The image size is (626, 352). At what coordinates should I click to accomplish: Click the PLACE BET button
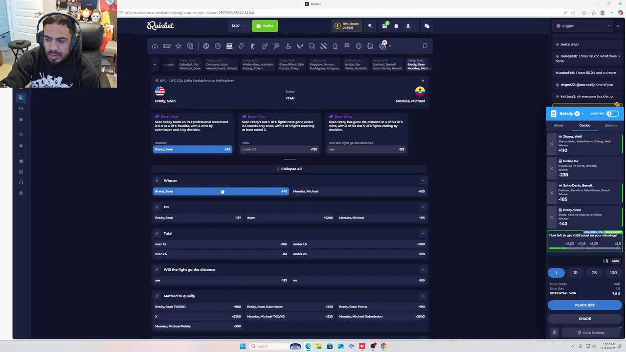click(585, 305)
